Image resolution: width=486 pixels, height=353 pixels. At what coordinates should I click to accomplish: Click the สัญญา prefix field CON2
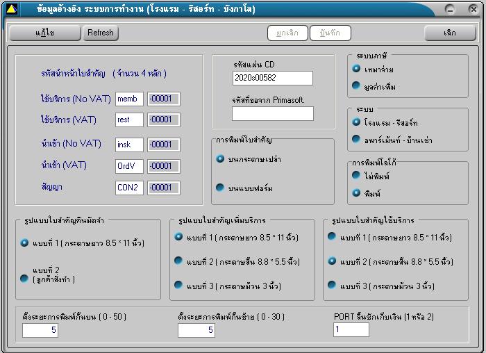[129, 188]
